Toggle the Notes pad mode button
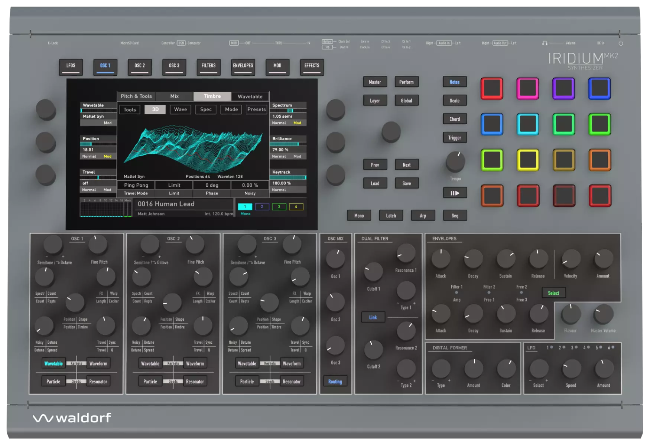Image resolution: width=650 pixels, height=445 pixels. tap(455, 82)
